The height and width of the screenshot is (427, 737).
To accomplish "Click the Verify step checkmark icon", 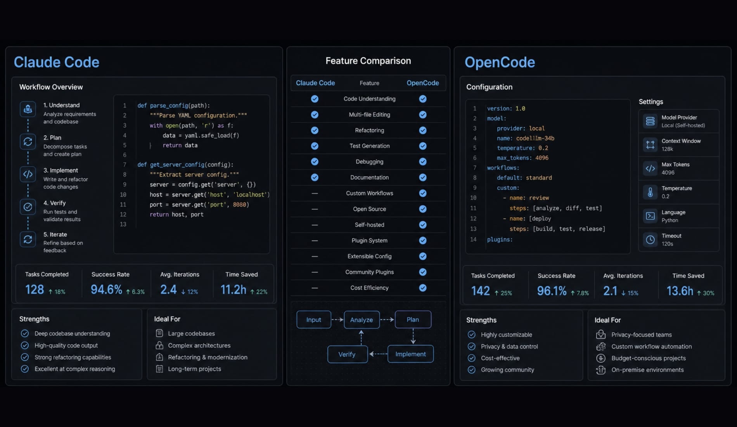I will coord(28,207).
